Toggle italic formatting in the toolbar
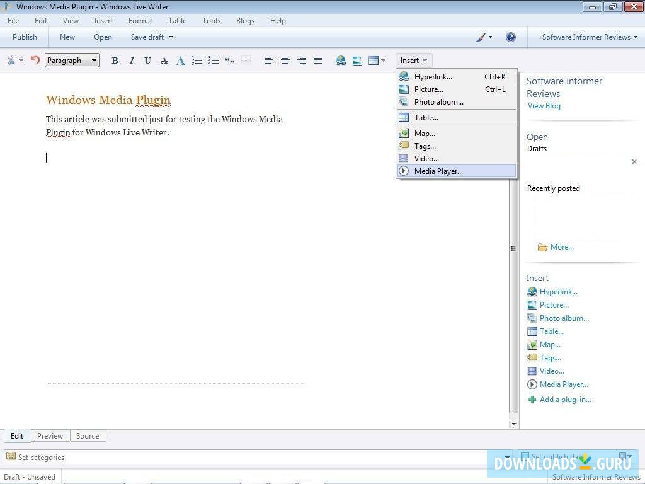The height and width of the screenshot is (484, 645). [131, 60]
